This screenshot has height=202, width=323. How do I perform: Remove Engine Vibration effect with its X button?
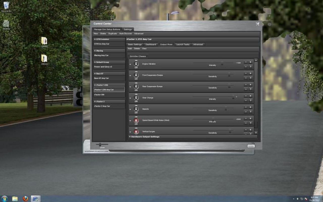coord(250,62)
